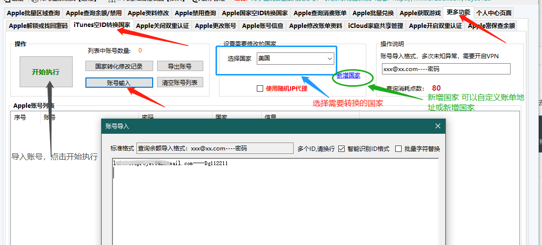Select iTunes空ID转换国家 sub-tab
The image size is (542, 245).
click(102, 25)
